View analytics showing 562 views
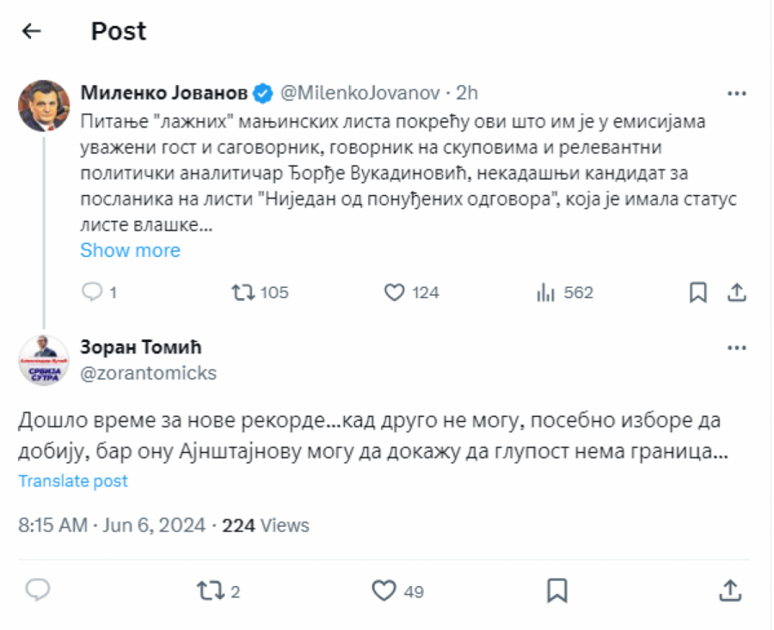Viewport: 774px width, 630px height. coord(547,292)
